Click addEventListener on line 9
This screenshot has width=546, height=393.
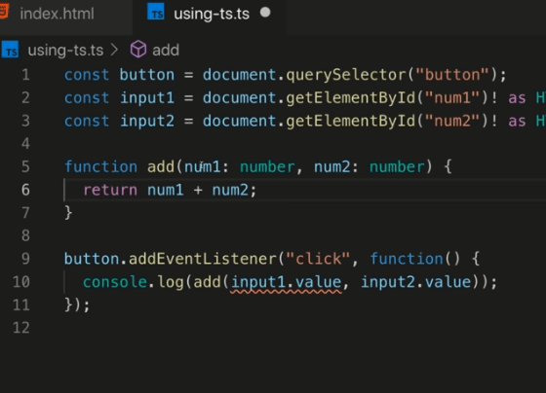pos(203,259)
